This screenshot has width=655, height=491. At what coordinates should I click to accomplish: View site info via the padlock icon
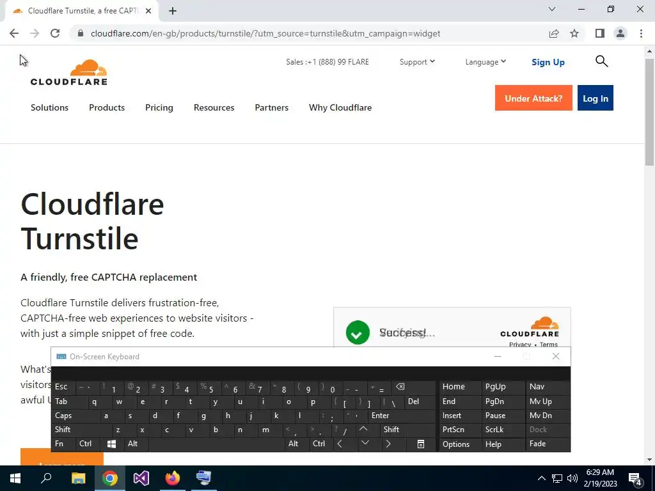(81, 33)
